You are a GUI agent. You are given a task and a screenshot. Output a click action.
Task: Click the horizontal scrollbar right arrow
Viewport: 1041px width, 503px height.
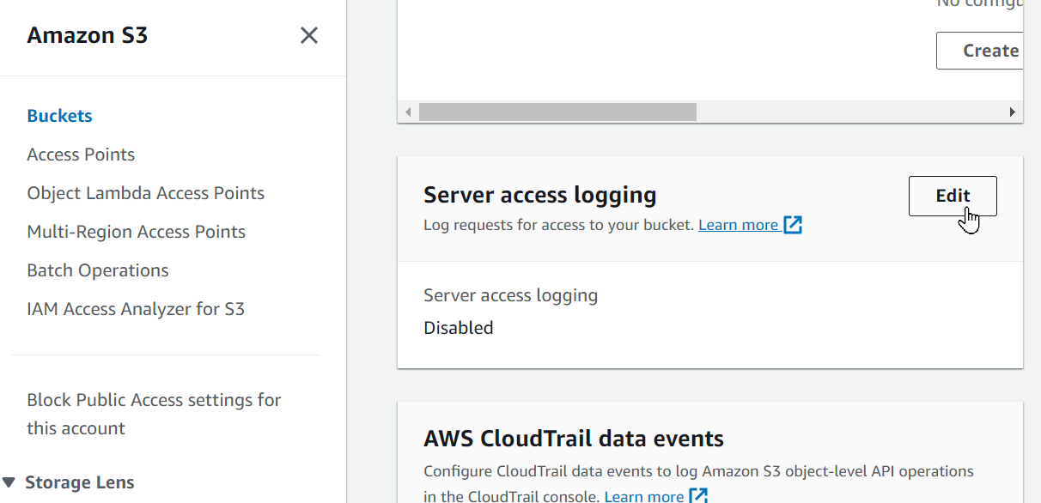click(x=1013, y=112)
